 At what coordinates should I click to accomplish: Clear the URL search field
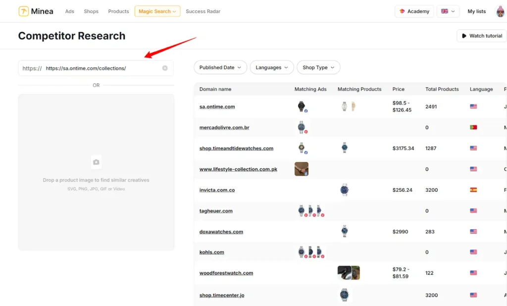[165, 68]
